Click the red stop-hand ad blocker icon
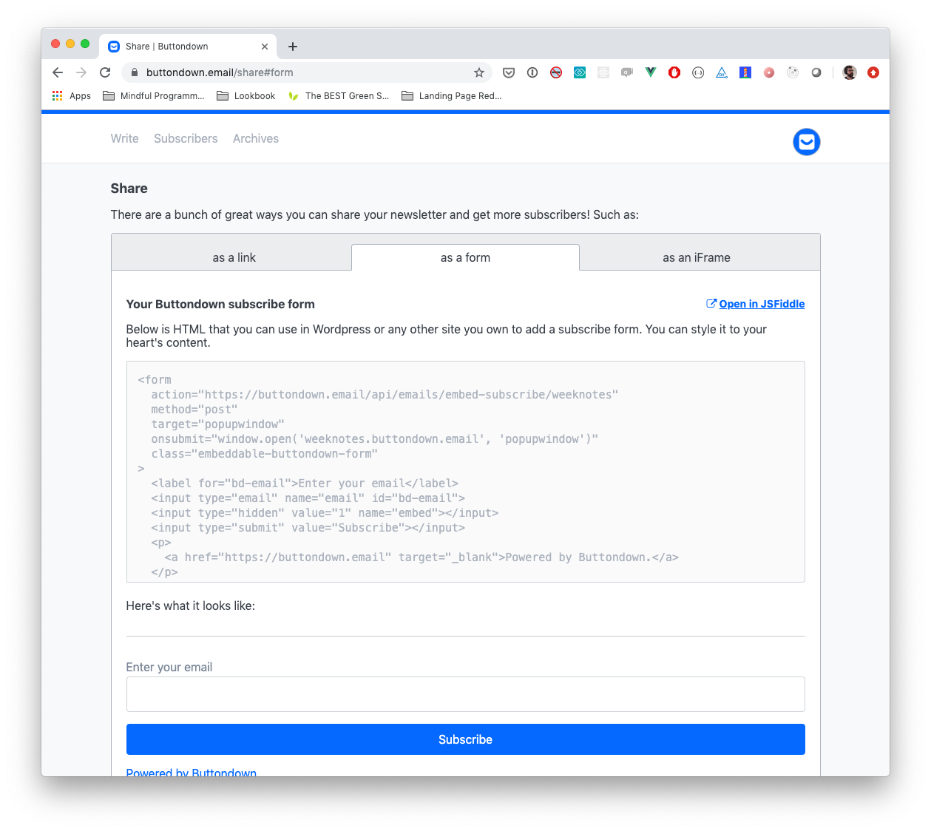The image size is (931, 831). tap(674, 72)
